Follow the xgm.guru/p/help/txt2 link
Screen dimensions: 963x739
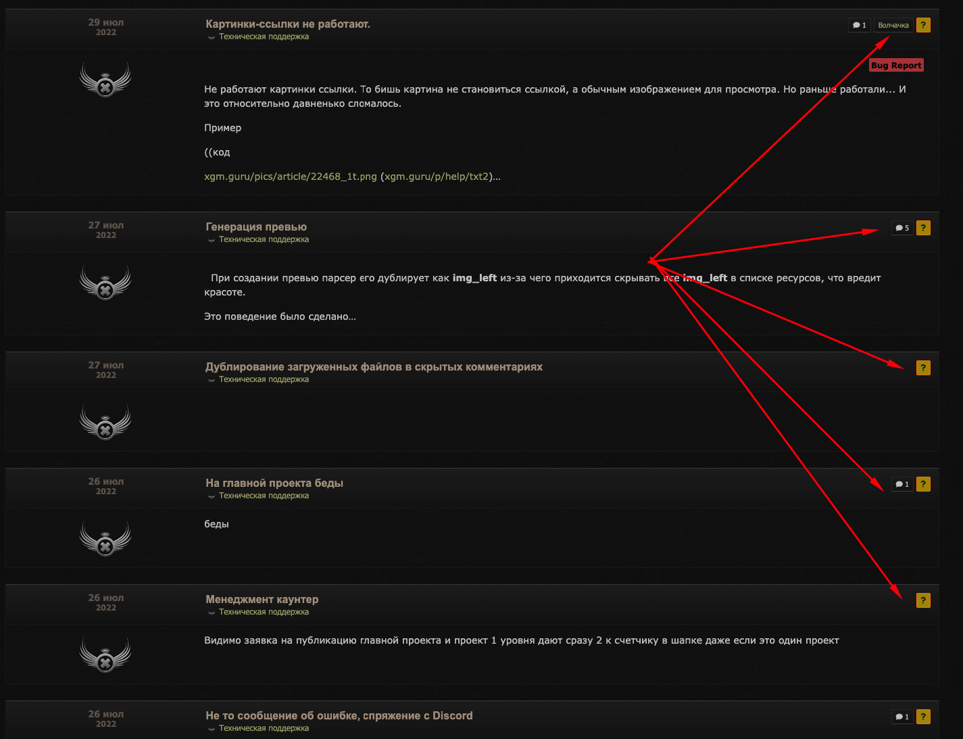pos(437,176)
